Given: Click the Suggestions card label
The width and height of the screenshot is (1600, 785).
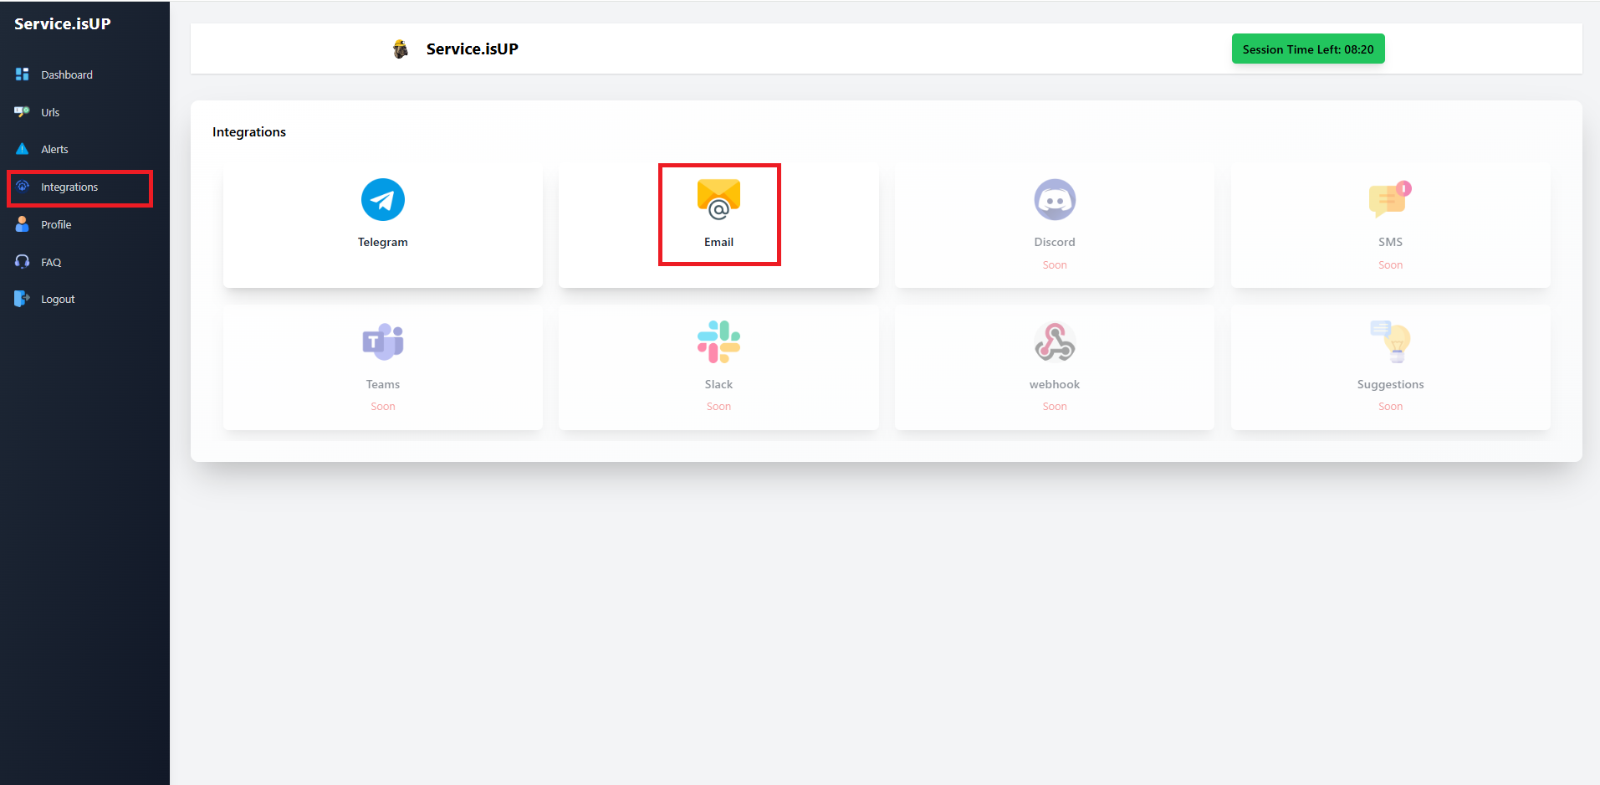Looking at the screenshot, I should pos(1390,384).
